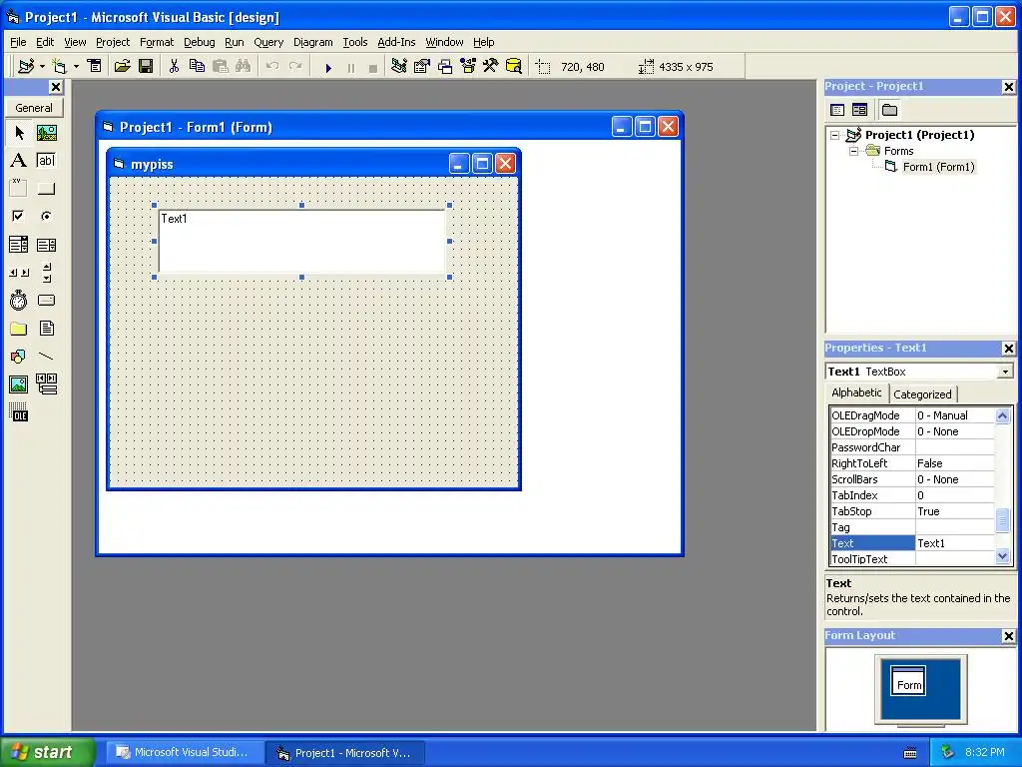Switch to the Alphabetic properties tab
Viewport: 1022px width, 767px height.
point(856,392)
